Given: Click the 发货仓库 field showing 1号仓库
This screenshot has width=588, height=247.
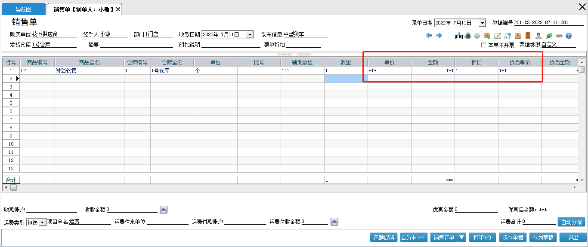Looking at the screenshot, I should click(x=54, y=45).
